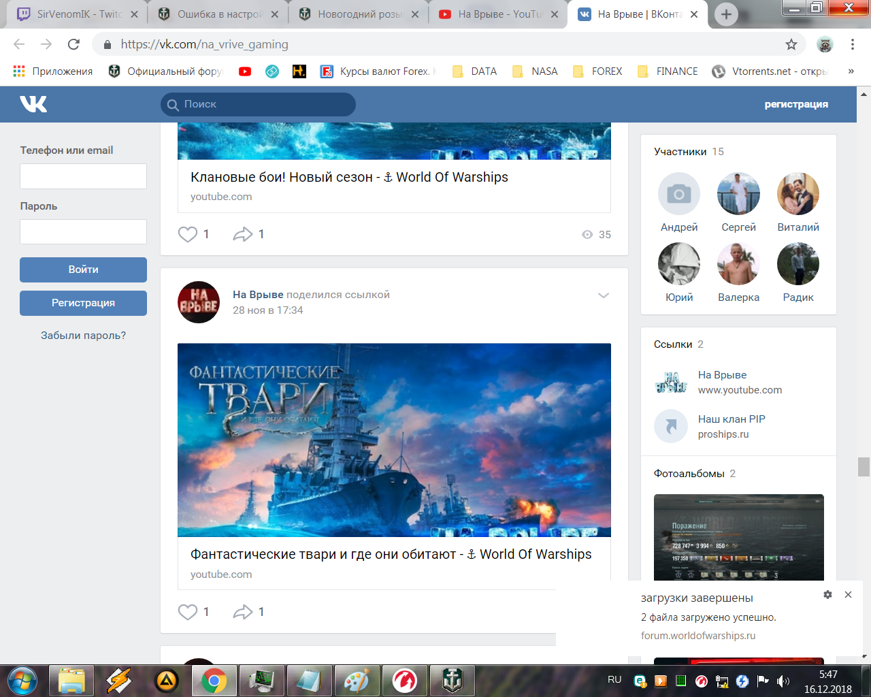Open the Поражение photo album thumbnail
Screen dimensions: 871x697
[x=738, y=537]
